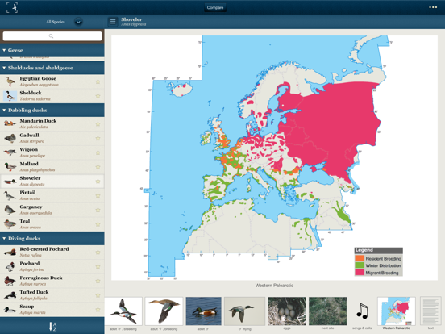Select Egyptian Goose in the species list
The height and width of the screenshot is (334, 445).
(52, 81)
